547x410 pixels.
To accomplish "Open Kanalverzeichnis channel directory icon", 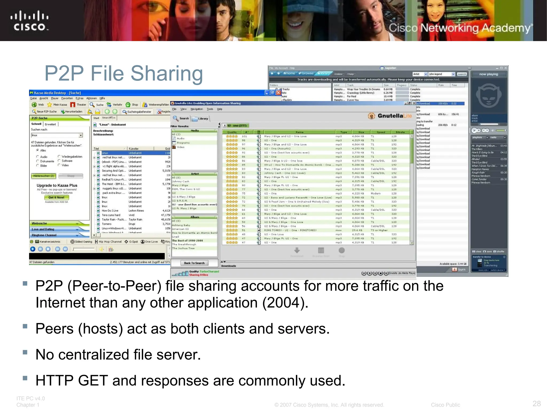I will coord(37,242).
